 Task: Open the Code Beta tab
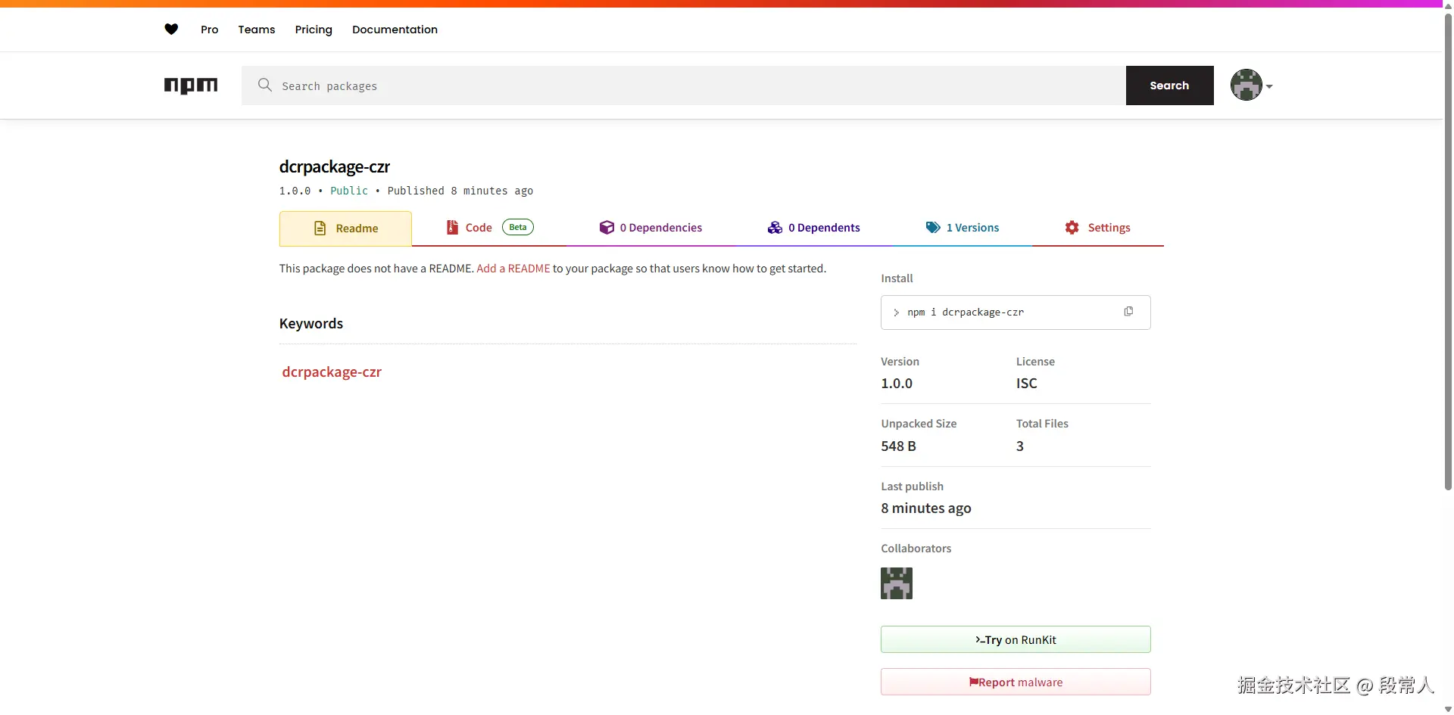(x=489, y=228)
